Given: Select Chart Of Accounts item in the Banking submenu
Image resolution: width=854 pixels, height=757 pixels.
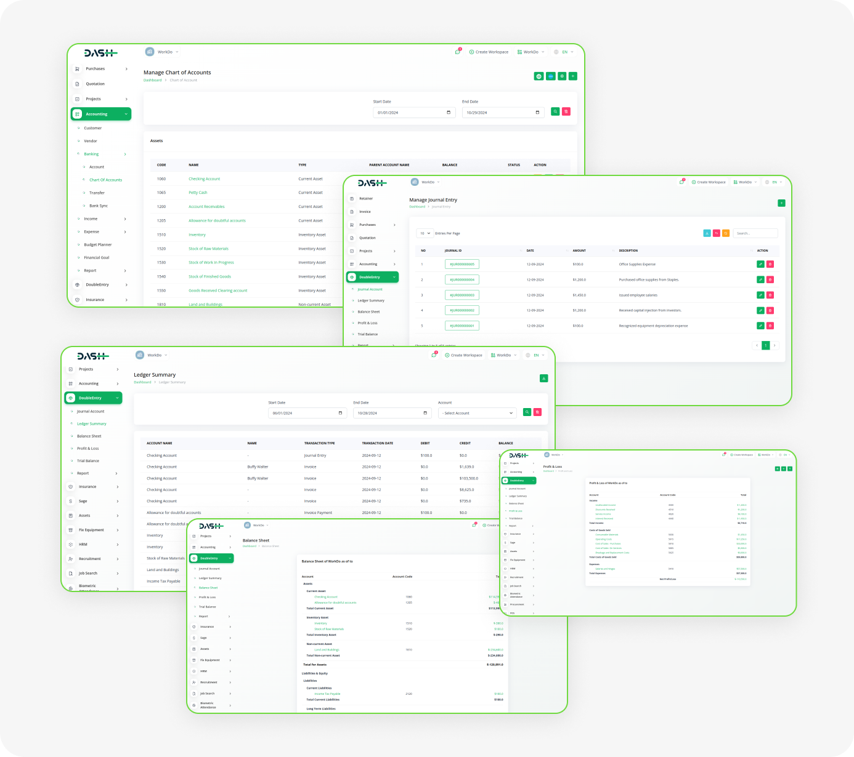Looking at the screenshot, I should tap(105, 180).
